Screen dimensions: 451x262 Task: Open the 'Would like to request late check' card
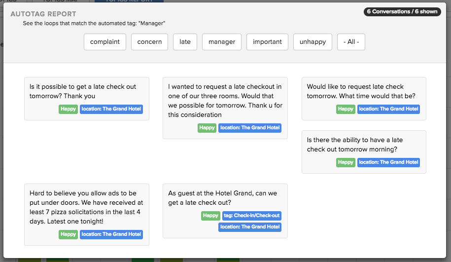click(x=364, y=99)
